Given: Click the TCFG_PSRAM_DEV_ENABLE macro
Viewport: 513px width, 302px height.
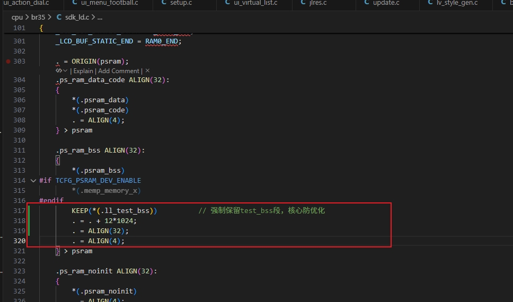Looking at the screenshot, I should (x=98, y=181).
